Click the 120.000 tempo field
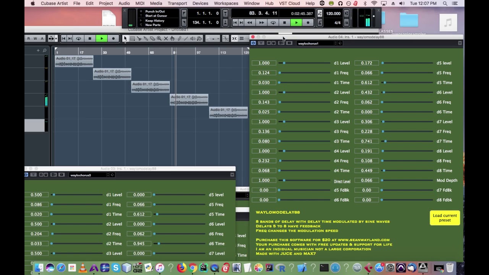 click(x=333, y=14)
